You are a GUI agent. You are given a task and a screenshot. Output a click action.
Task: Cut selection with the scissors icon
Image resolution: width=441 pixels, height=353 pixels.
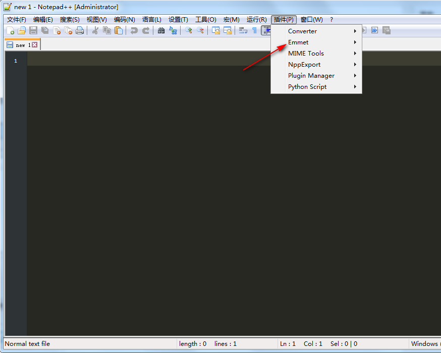(x=95, y=30)
